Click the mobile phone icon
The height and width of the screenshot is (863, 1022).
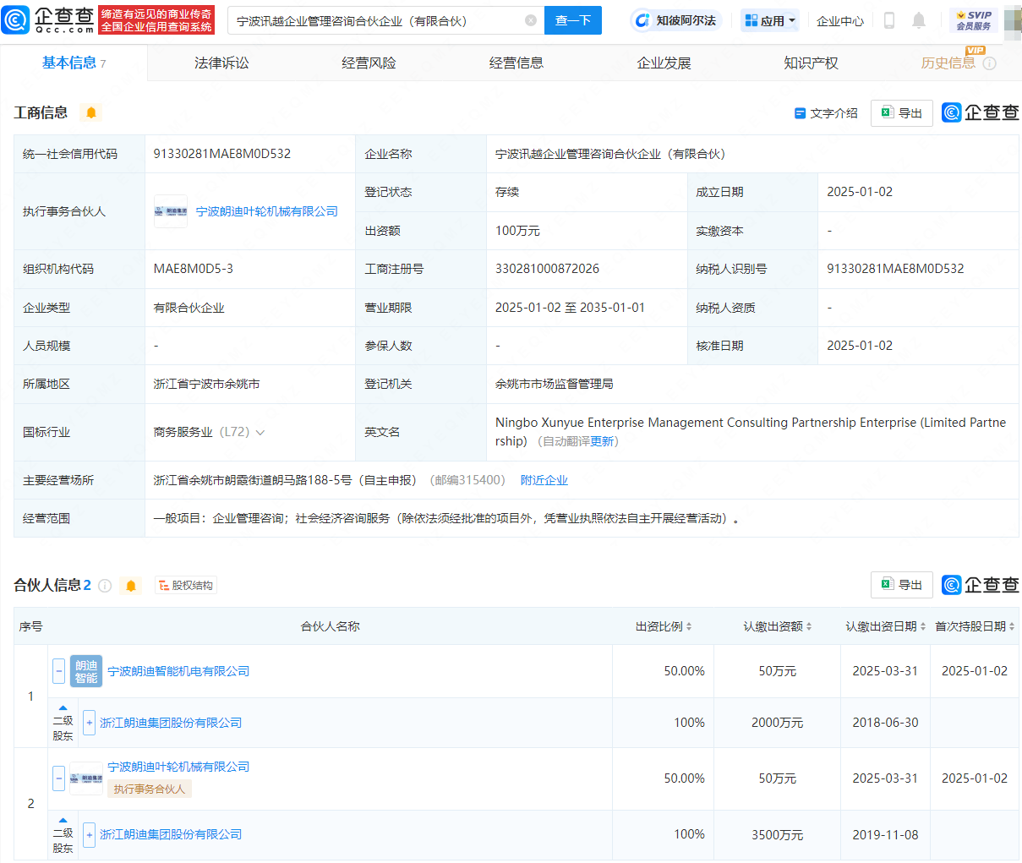(888, 20)
